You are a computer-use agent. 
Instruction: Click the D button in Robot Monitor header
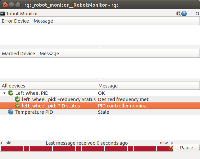coord(179,14)
